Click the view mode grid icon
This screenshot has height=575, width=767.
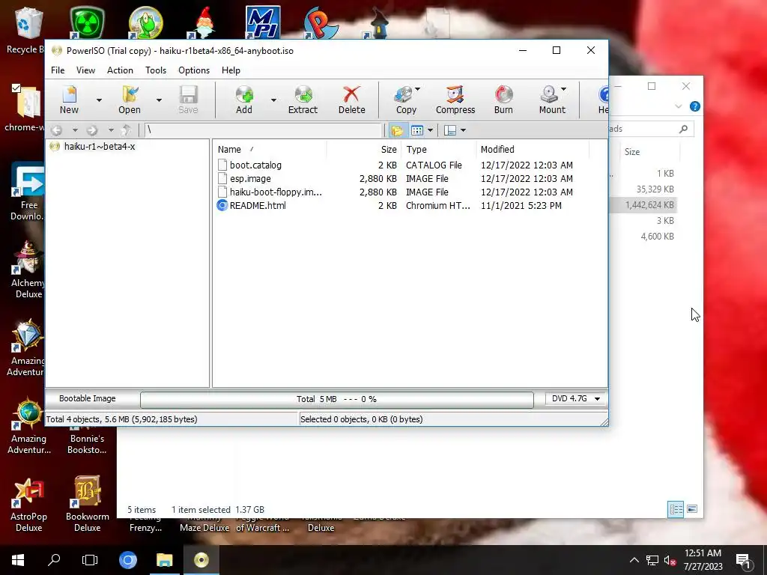tap(417, 130)
